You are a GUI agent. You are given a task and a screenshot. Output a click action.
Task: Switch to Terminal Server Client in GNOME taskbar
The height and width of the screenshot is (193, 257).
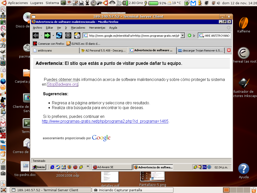click(x=50, y=190)
